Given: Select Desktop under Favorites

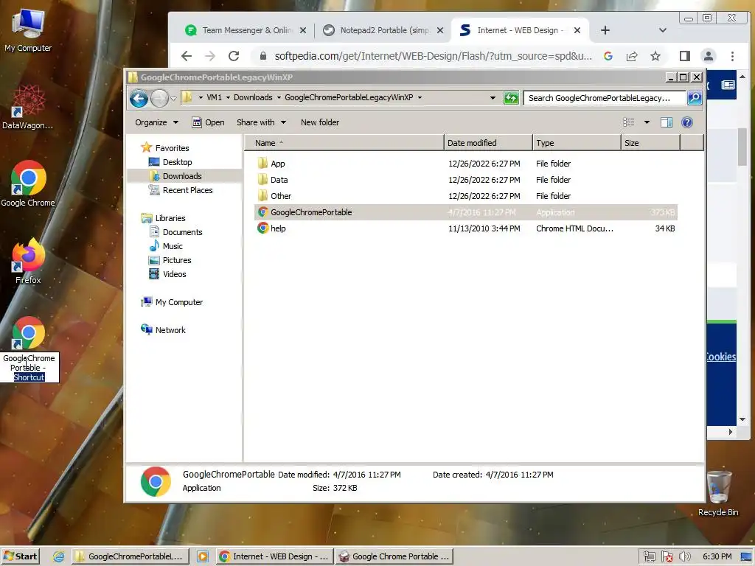Looking at the screenshot, I should [177, 162].
